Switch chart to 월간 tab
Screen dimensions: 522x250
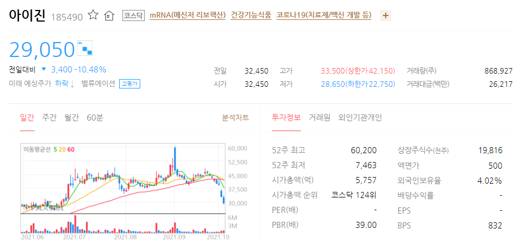pyautogui.click(x=71, y=117)
